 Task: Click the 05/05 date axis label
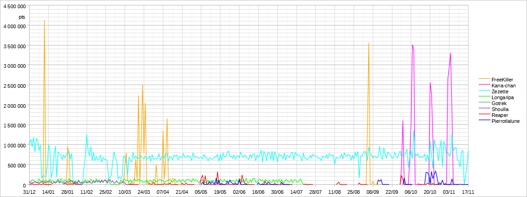(201, 192)
